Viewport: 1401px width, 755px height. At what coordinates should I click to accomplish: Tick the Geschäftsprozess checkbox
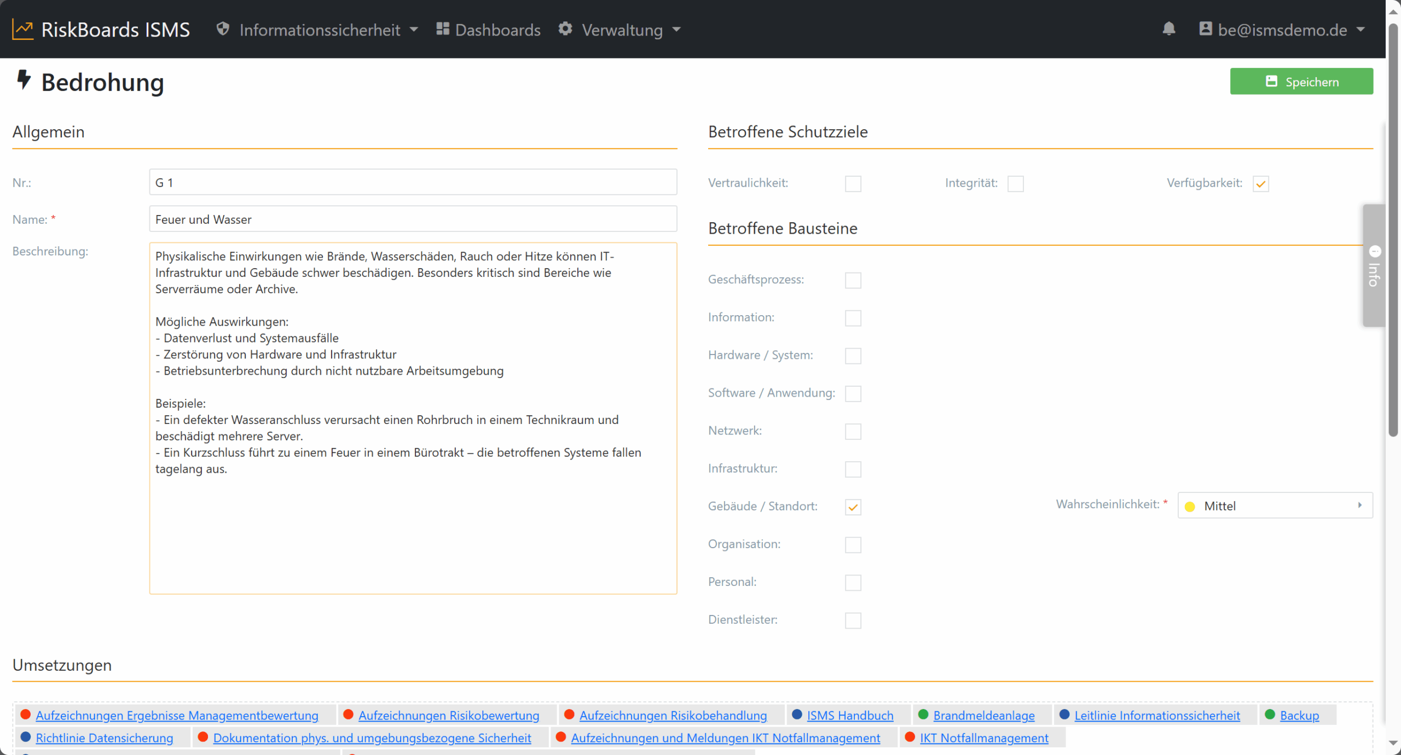(853, 280)
